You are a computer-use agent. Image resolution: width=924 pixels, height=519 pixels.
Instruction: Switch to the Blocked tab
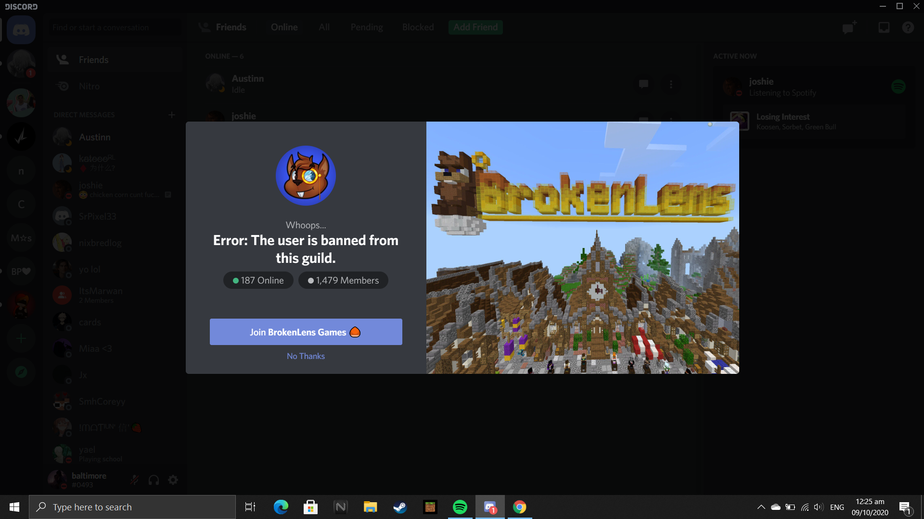[418, 27]
